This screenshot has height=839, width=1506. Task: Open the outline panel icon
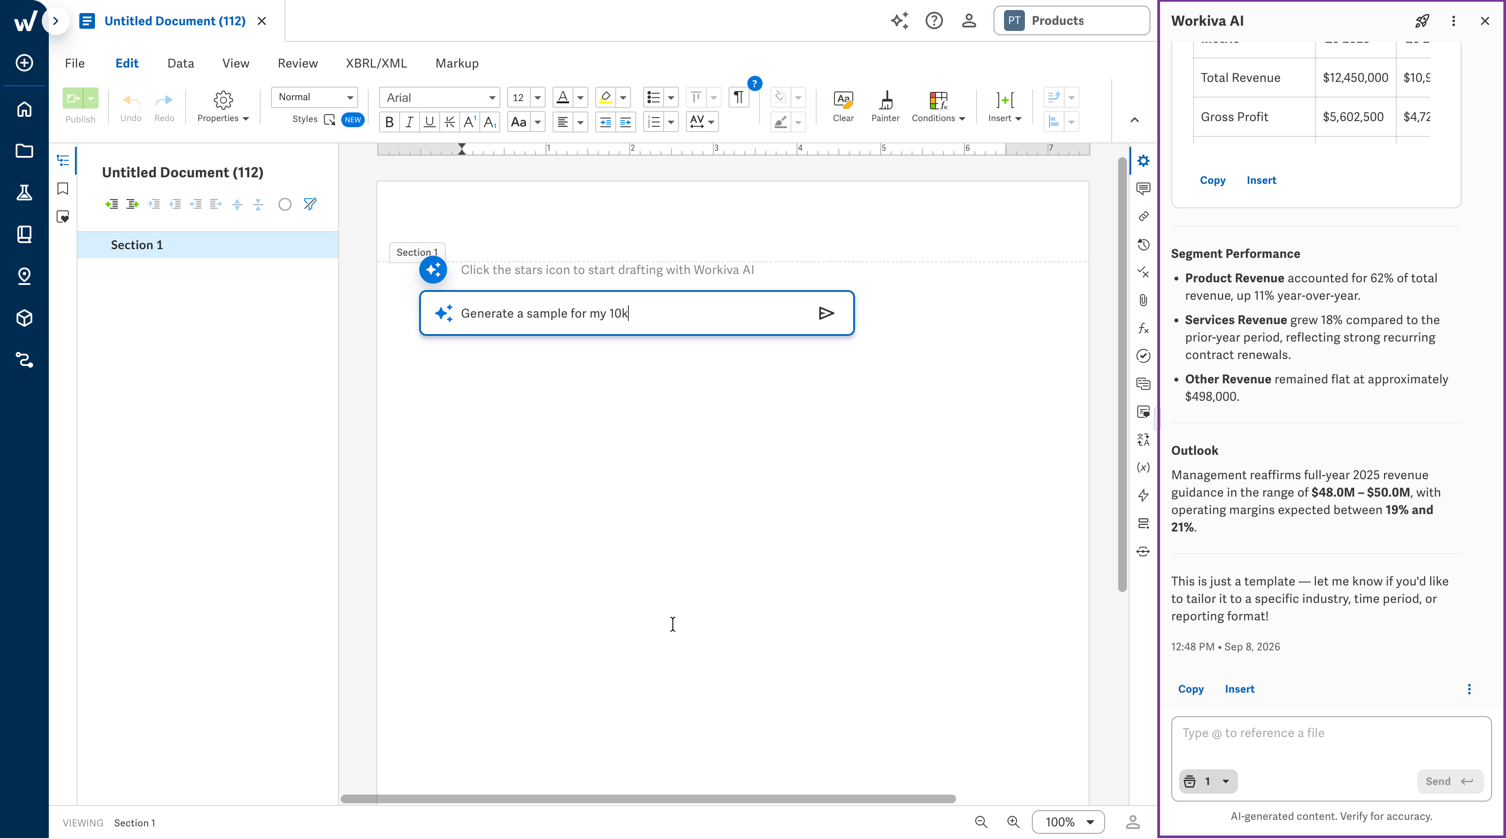[x=63, y=160]
